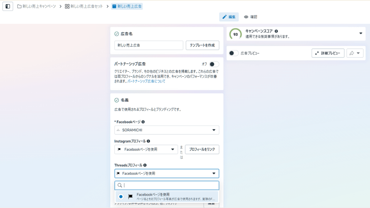Select the Facebookページを使用 radio option
Image resolution: width=370 pixels, height=208 pixels.
pos(121,196)
